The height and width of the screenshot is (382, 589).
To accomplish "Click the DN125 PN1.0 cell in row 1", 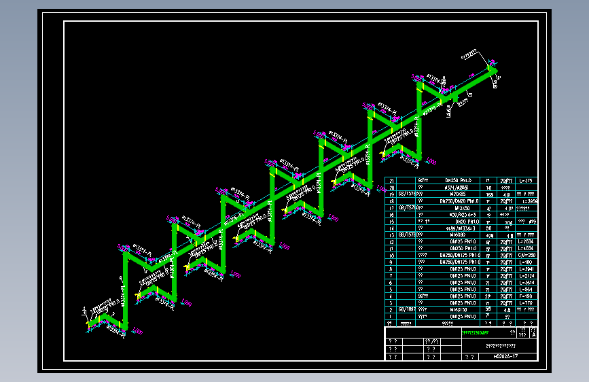I will [x=463, y=317].
